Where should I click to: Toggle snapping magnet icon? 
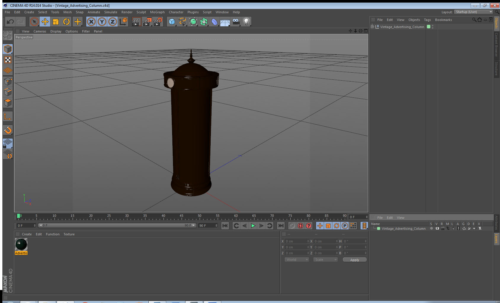[x=8, y=130]
